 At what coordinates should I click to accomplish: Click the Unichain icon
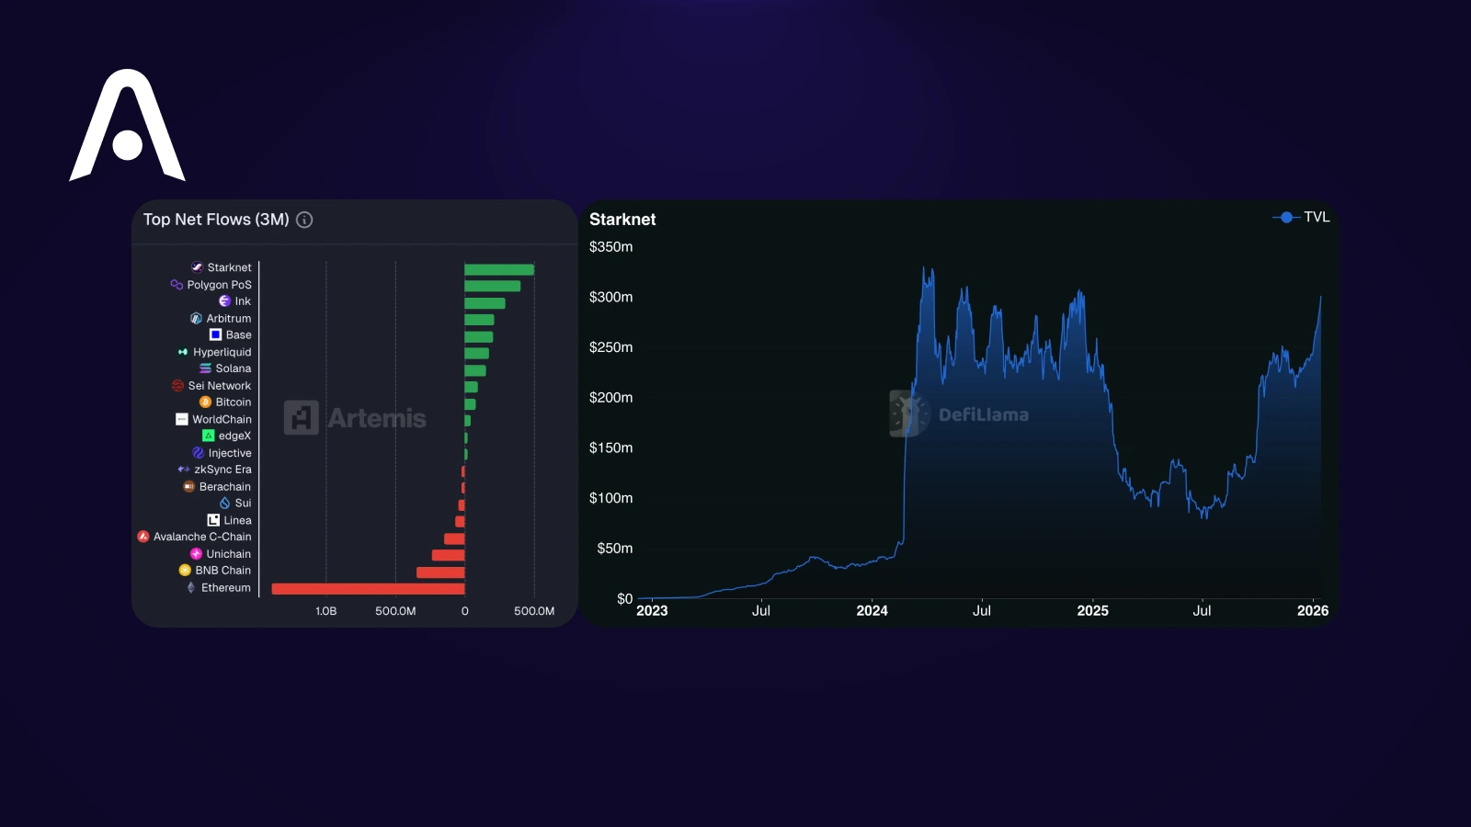196,554
